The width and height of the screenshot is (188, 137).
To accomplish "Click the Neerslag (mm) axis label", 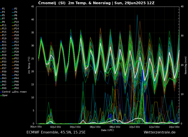I will point(185,65).
